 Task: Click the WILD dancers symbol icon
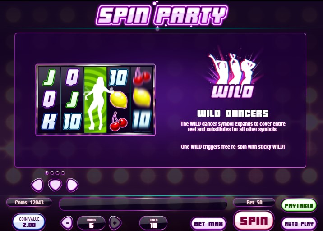233,75
